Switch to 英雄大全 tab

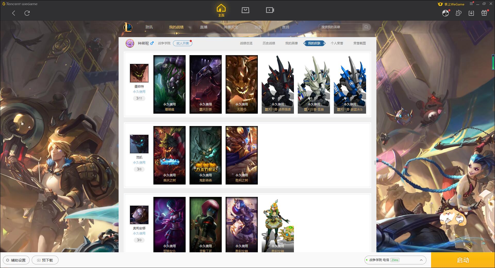pyautogui.click(x=231, y=27)
